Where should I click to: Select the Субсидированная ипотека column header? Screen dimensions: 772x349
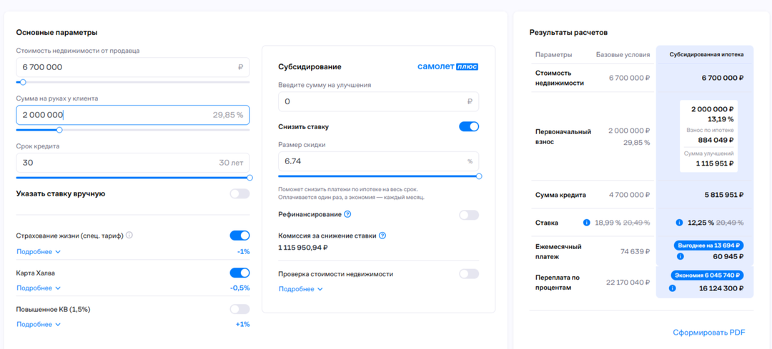click(706, 54)
